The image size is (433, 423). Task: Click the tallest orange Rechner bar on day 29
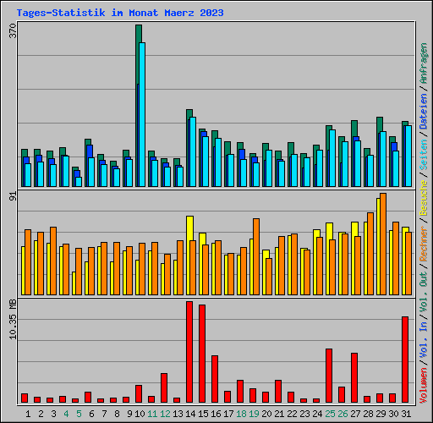click(383, 244)
